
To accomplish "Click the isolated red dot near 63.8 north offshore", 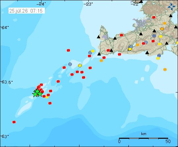I will [68, 50].
